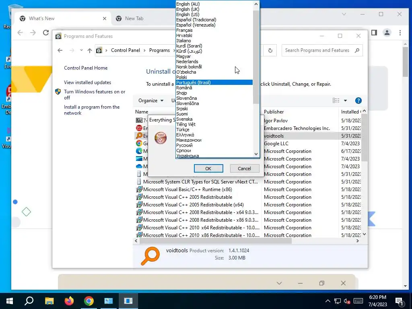Launch Firefox from the taskbar

[69, 301]
